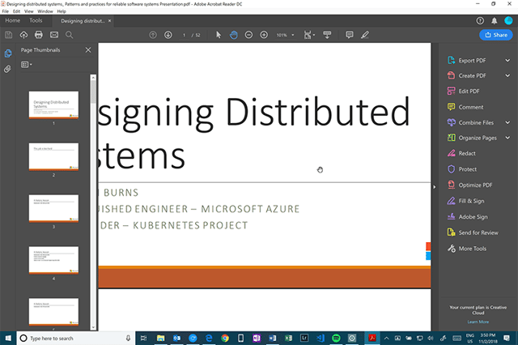Open the zoom level dropdown
The image size is (518, 345).
293,35
